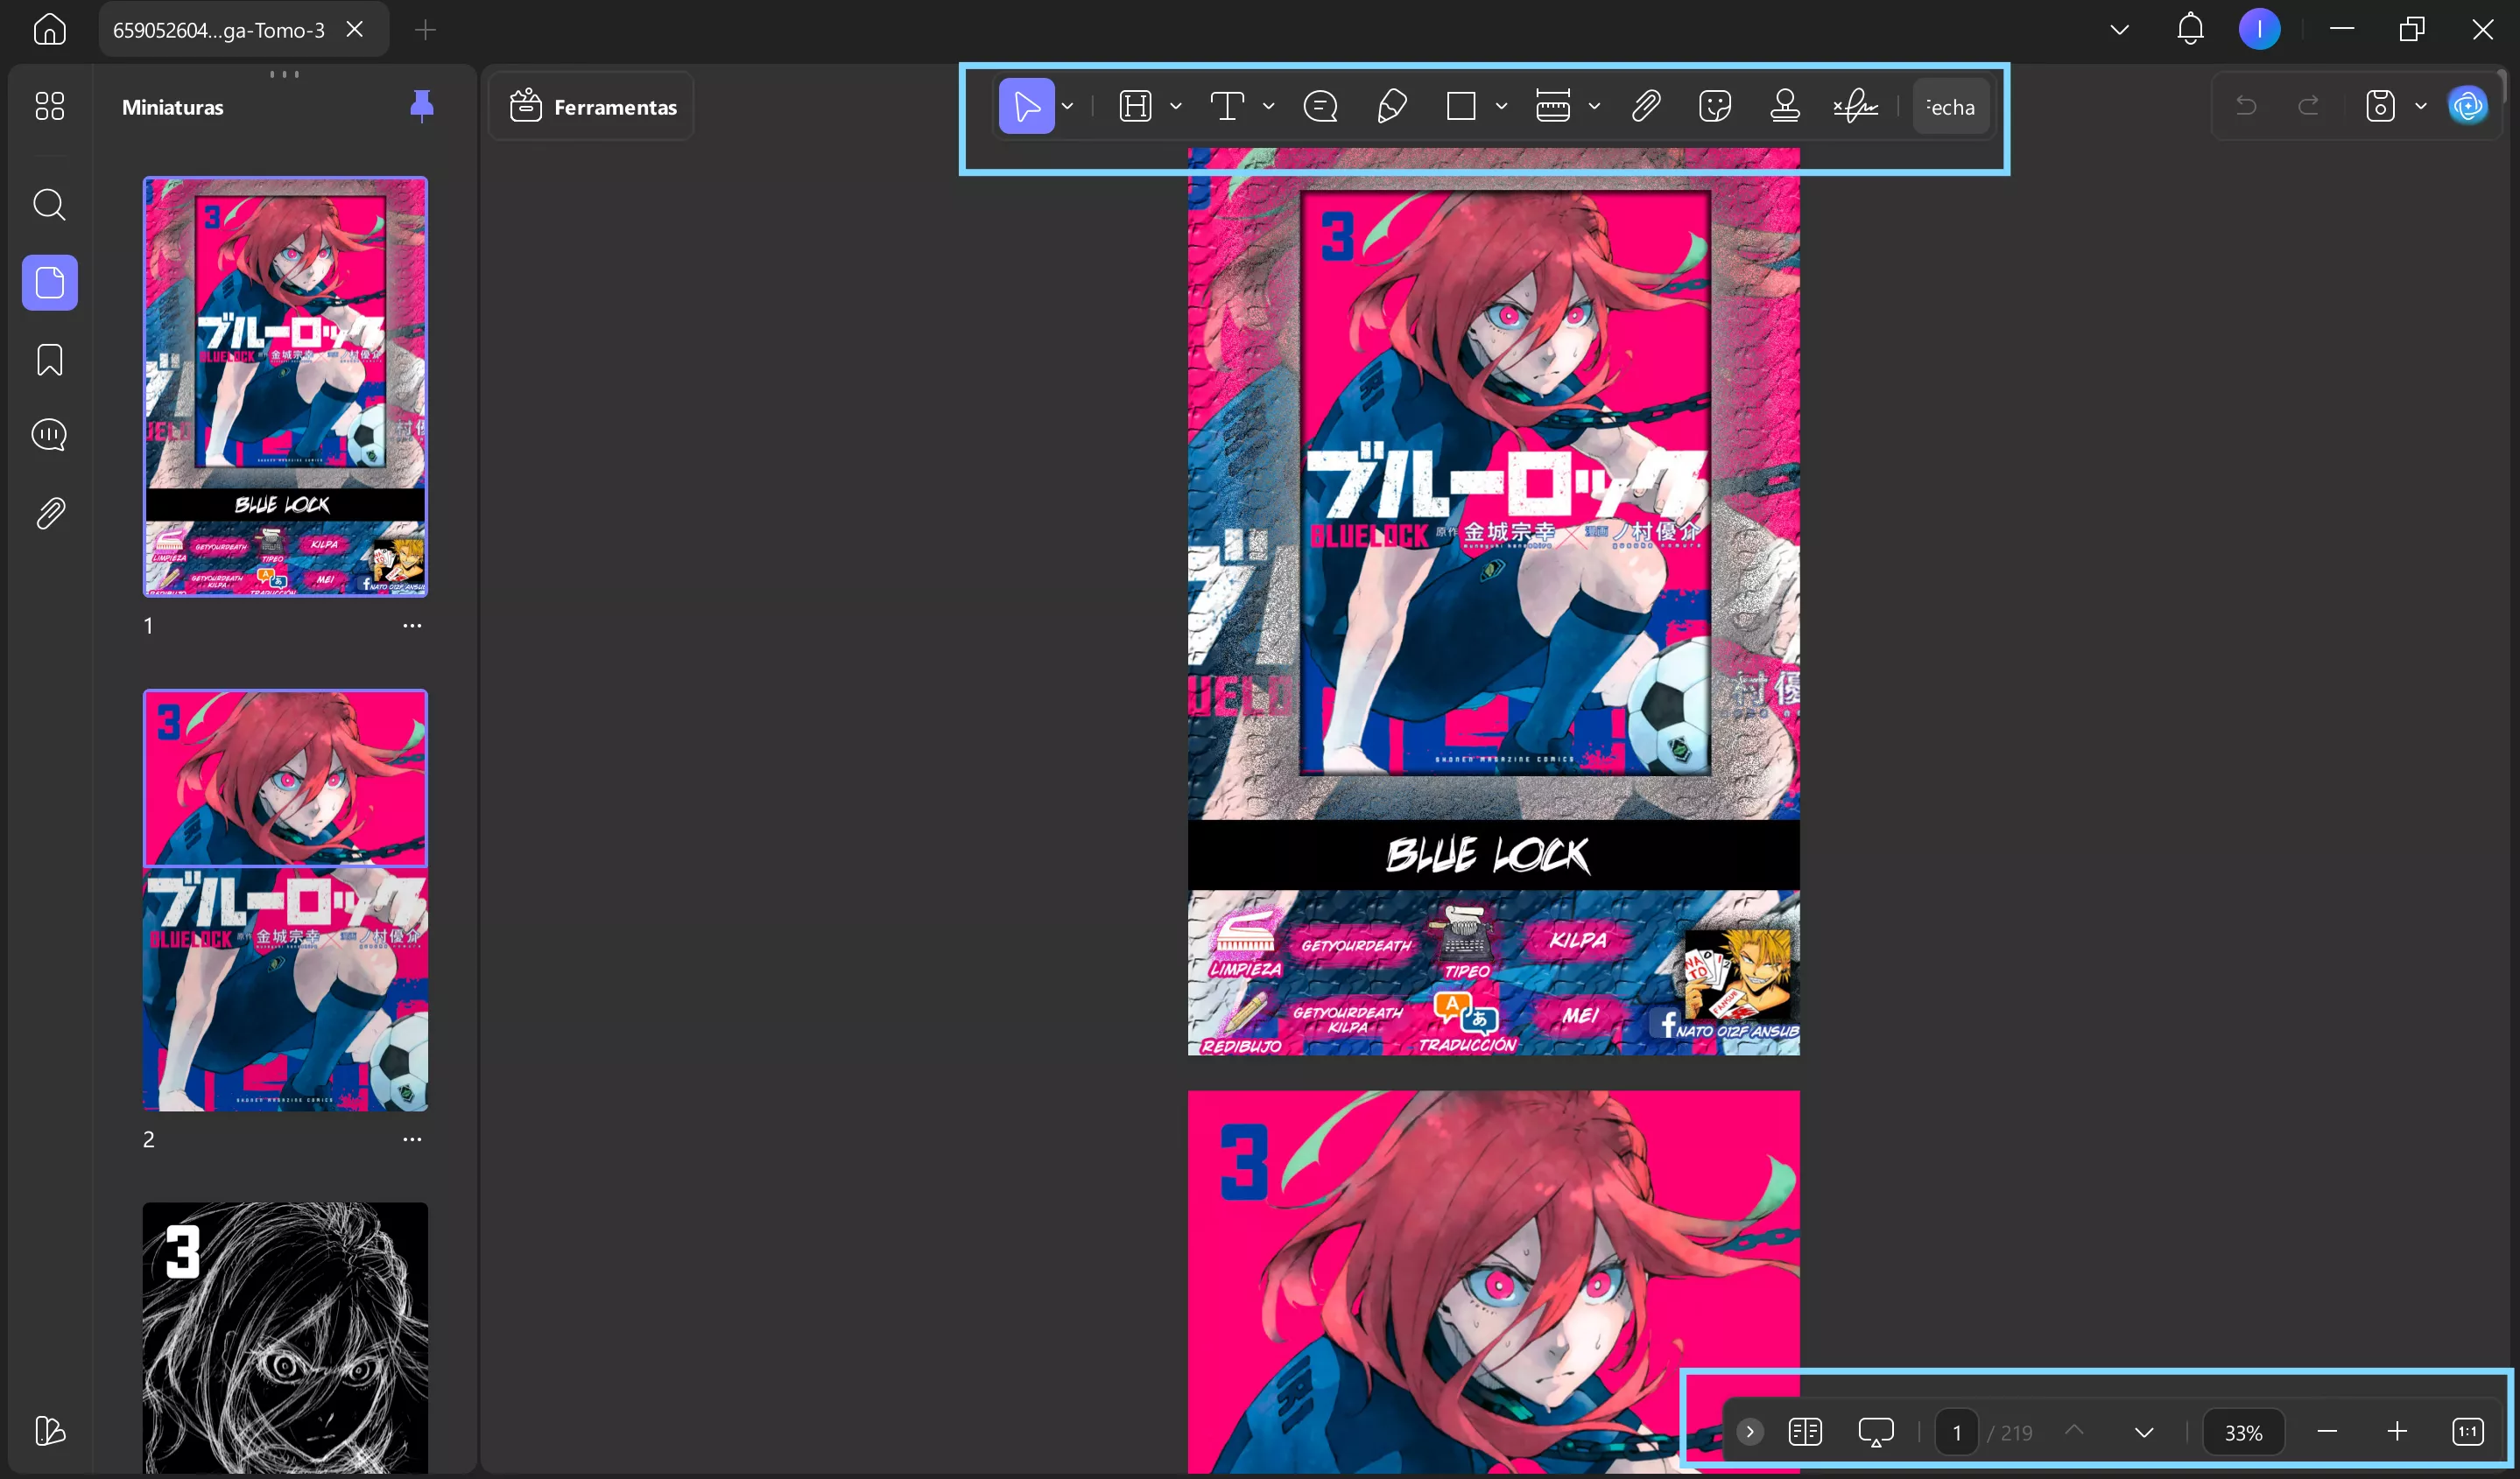Show the Thumbnails panel icon
This screenshot has height=1479, width=2520.
(x=49, y=283)
